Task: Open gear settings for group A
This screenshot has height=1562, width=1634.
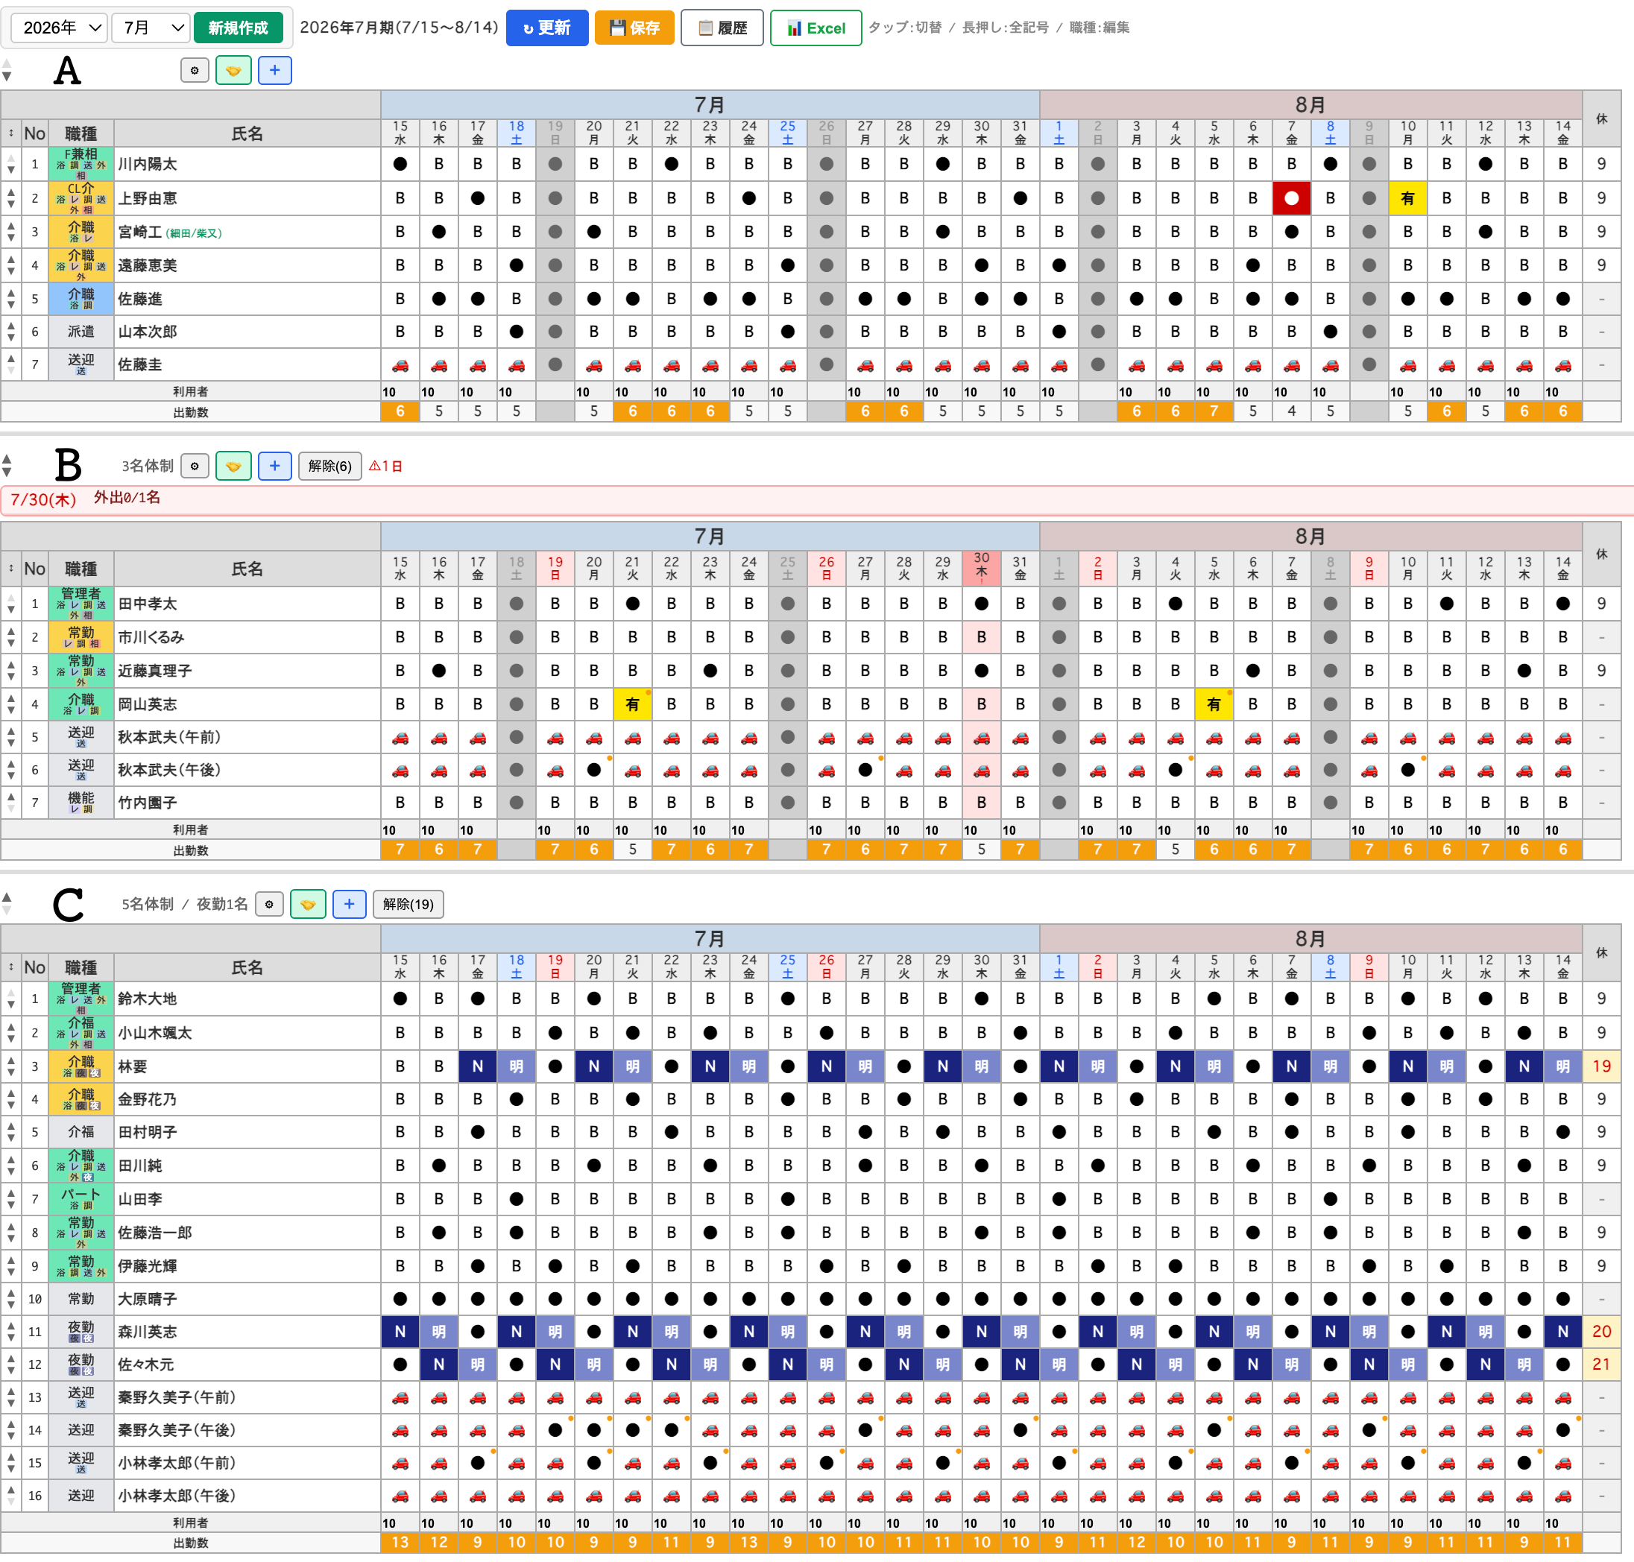Action: [x=195, y=71]
